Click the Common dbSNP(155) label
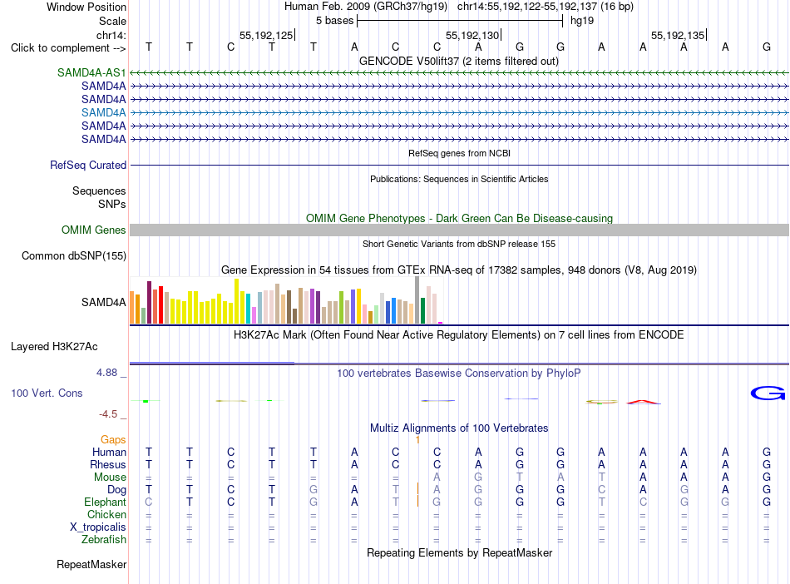This screenshot has height=584, width=790. 73,255
